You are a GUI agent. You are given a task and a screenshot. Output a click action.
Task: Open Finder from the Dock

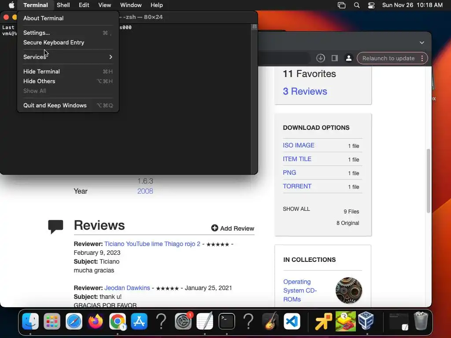(30, 321)
